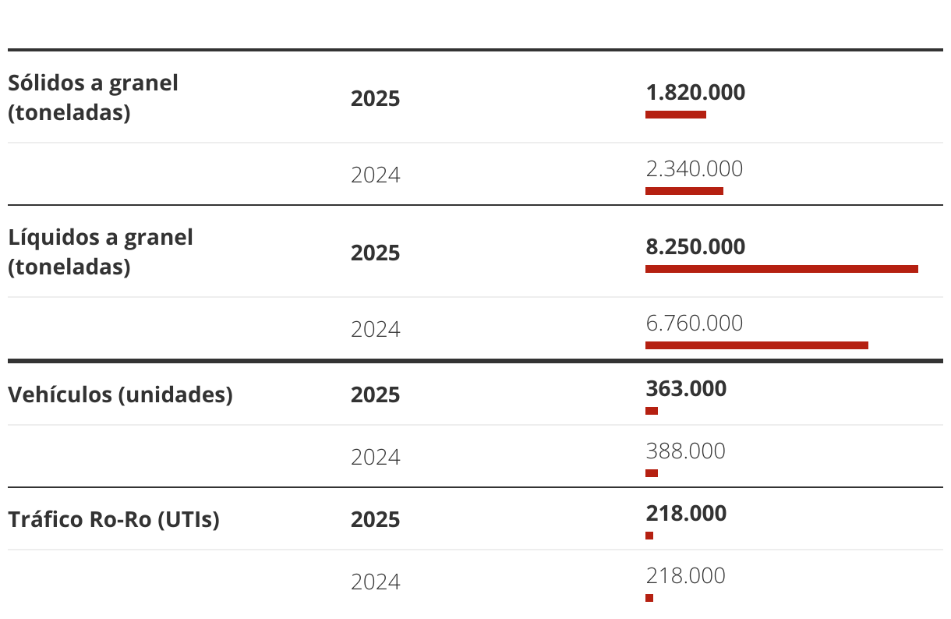Click the bold 218.000 Ro-Ro 2025 value
This screenshot has width=951, height=619.
pos(686,513)
